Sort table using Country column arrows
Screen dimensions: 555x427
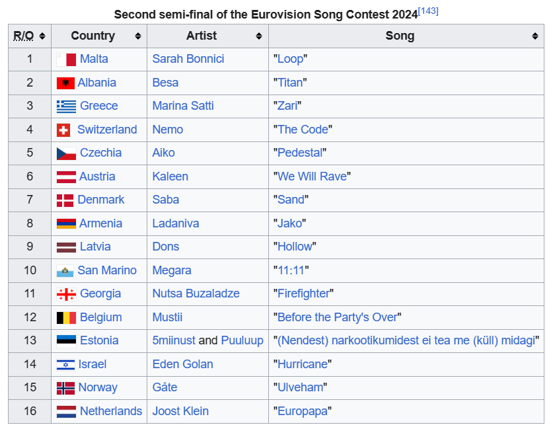pos(138,36)
